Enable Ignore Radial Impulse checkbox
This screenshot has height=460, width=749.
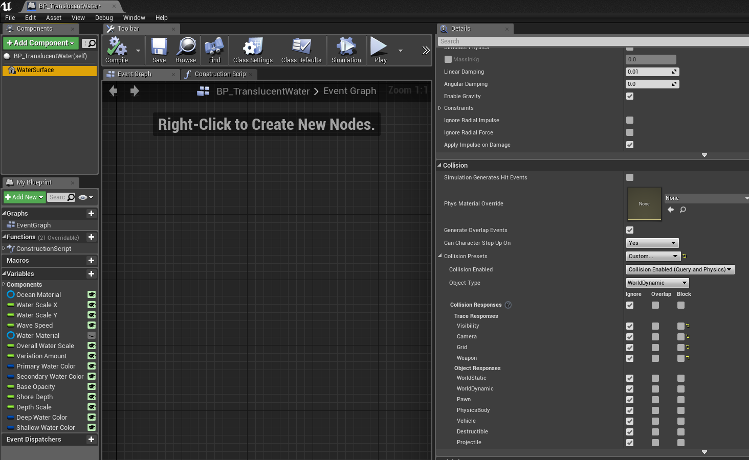pos(630,120)
